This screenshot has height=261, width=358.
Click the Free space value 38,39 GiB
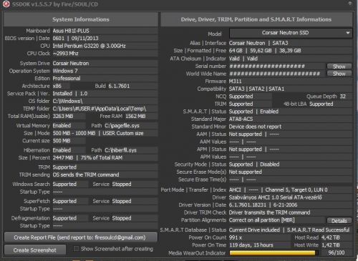290,51
